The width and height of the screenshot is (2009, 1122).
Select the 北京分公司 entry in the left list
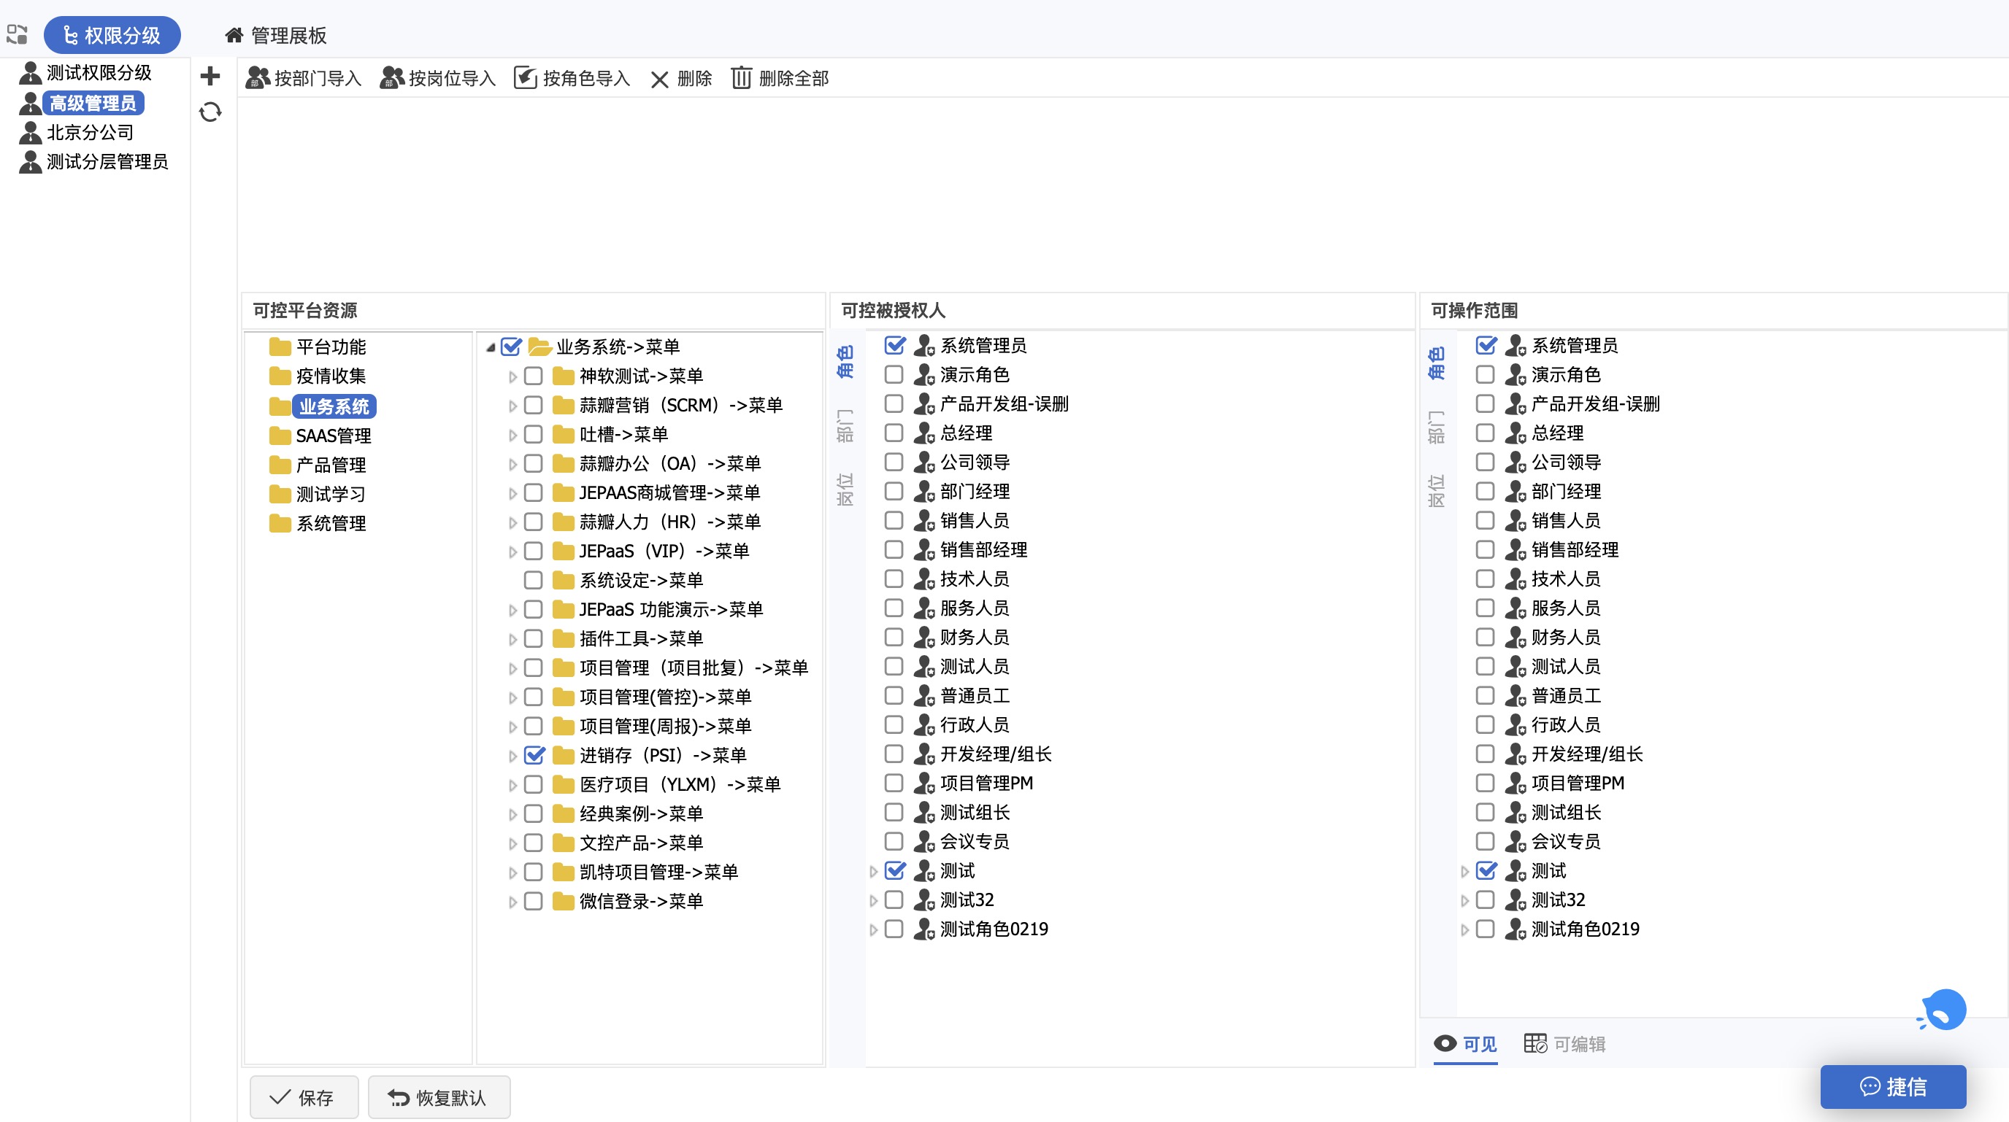90,133
